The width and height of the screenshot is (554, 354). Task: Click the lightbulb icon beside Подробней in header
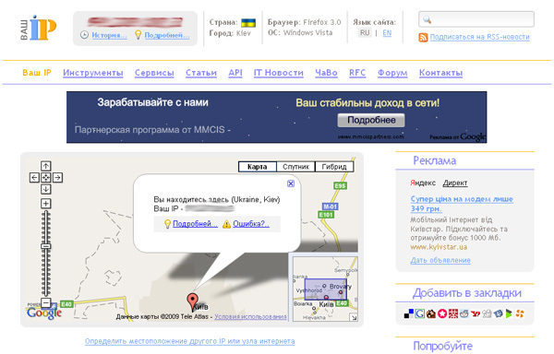coord(138,34)
